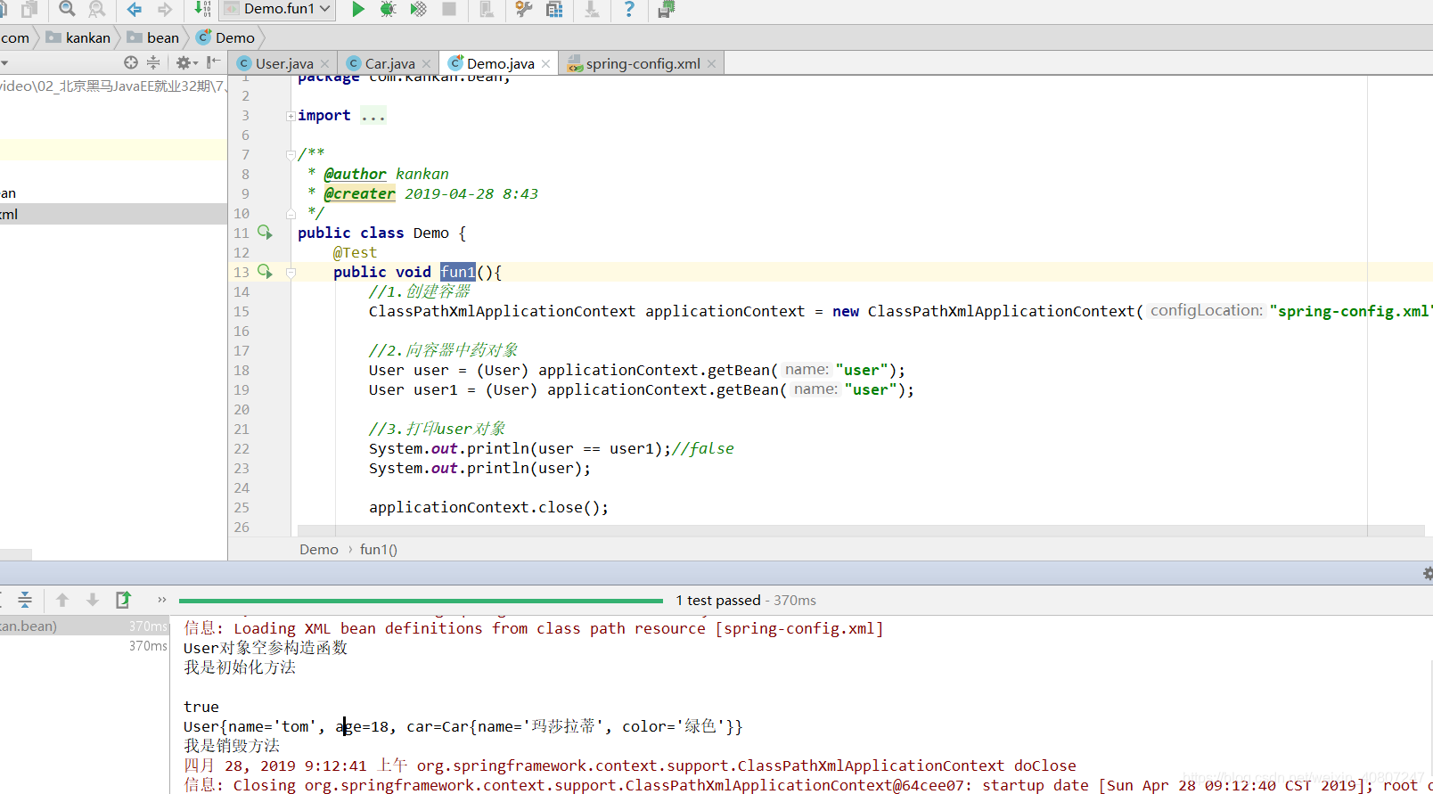Click the chip save icon on the toolbar right end

[x=666, y=9]
